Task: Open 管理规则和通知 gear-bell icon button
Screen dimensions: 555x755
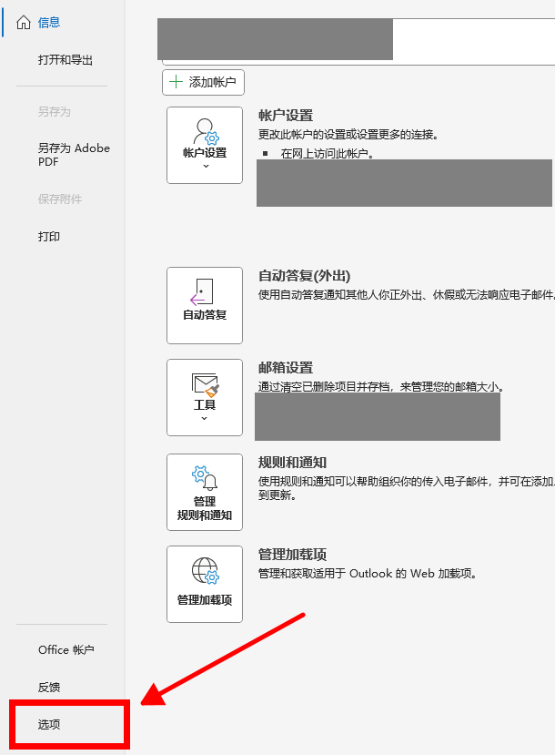Action: pyautogui.click(x=205, y=478)
